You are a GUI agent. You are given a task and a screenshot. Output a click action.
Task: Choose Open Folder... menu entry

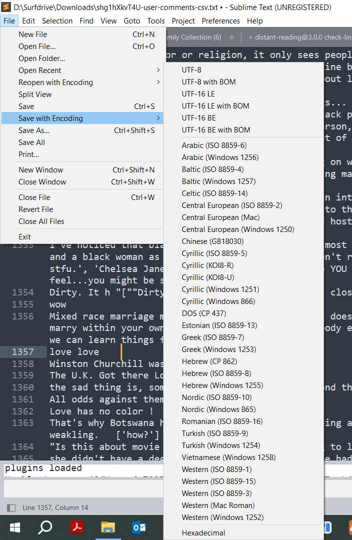(82, 58)
